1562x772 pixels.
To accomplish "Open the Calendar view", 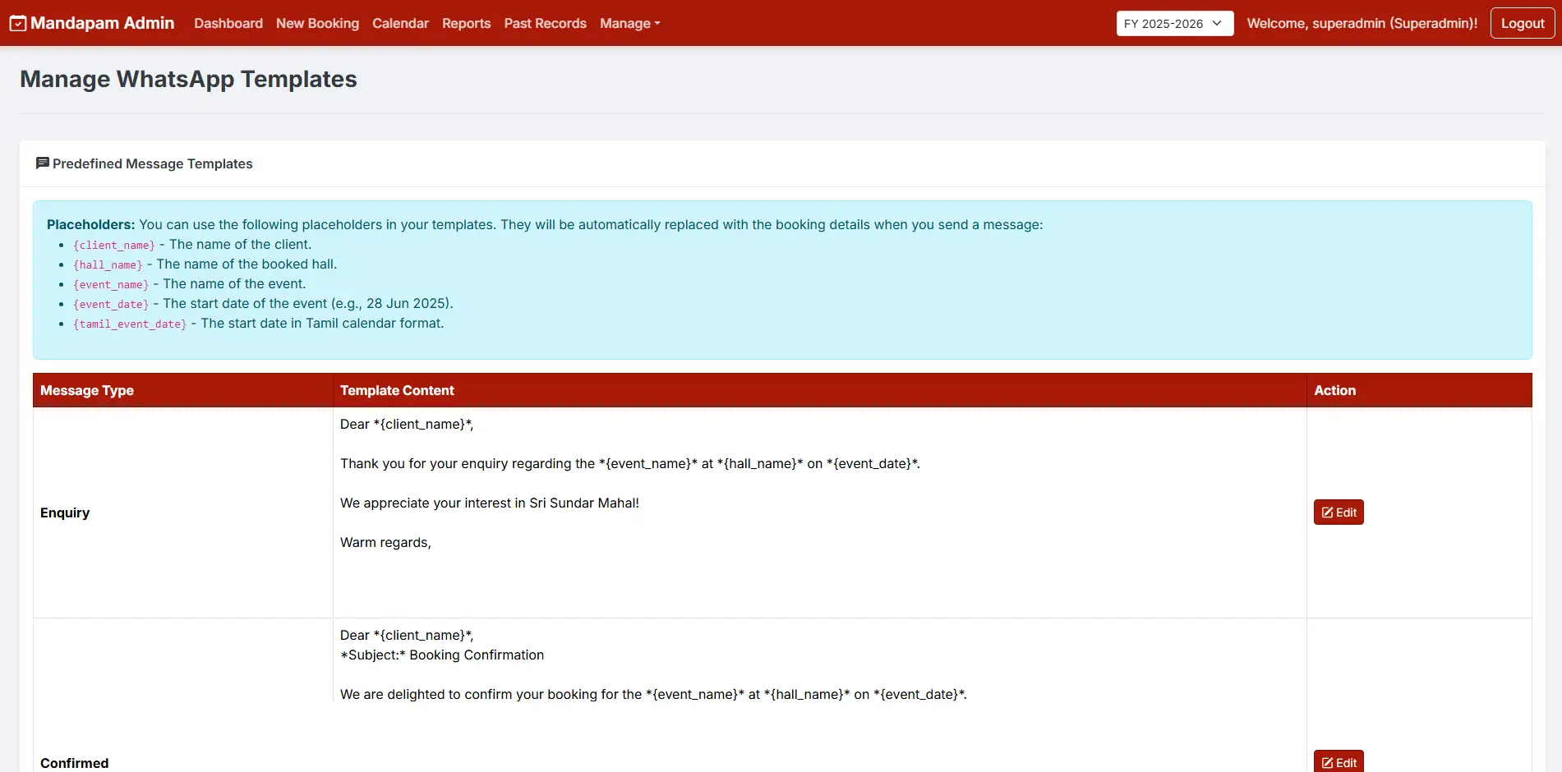I will (x=400, y=23).
